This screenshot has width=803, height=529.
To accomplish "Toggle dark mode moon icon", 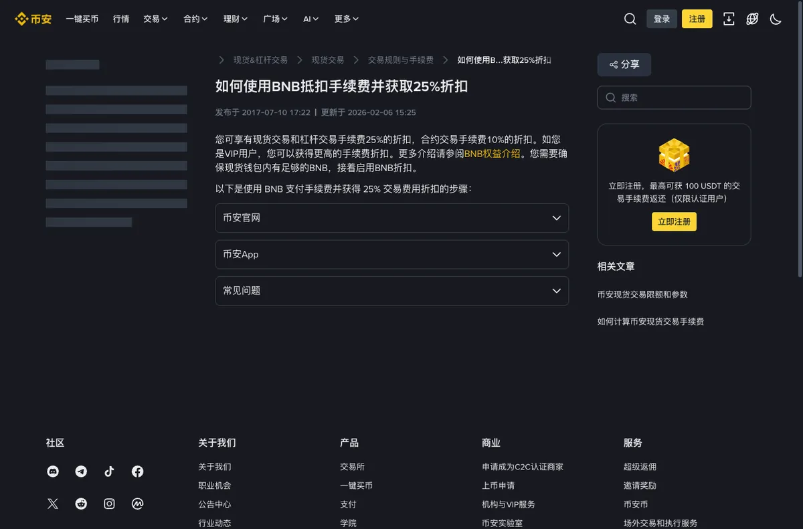I will tap(776, 19).
